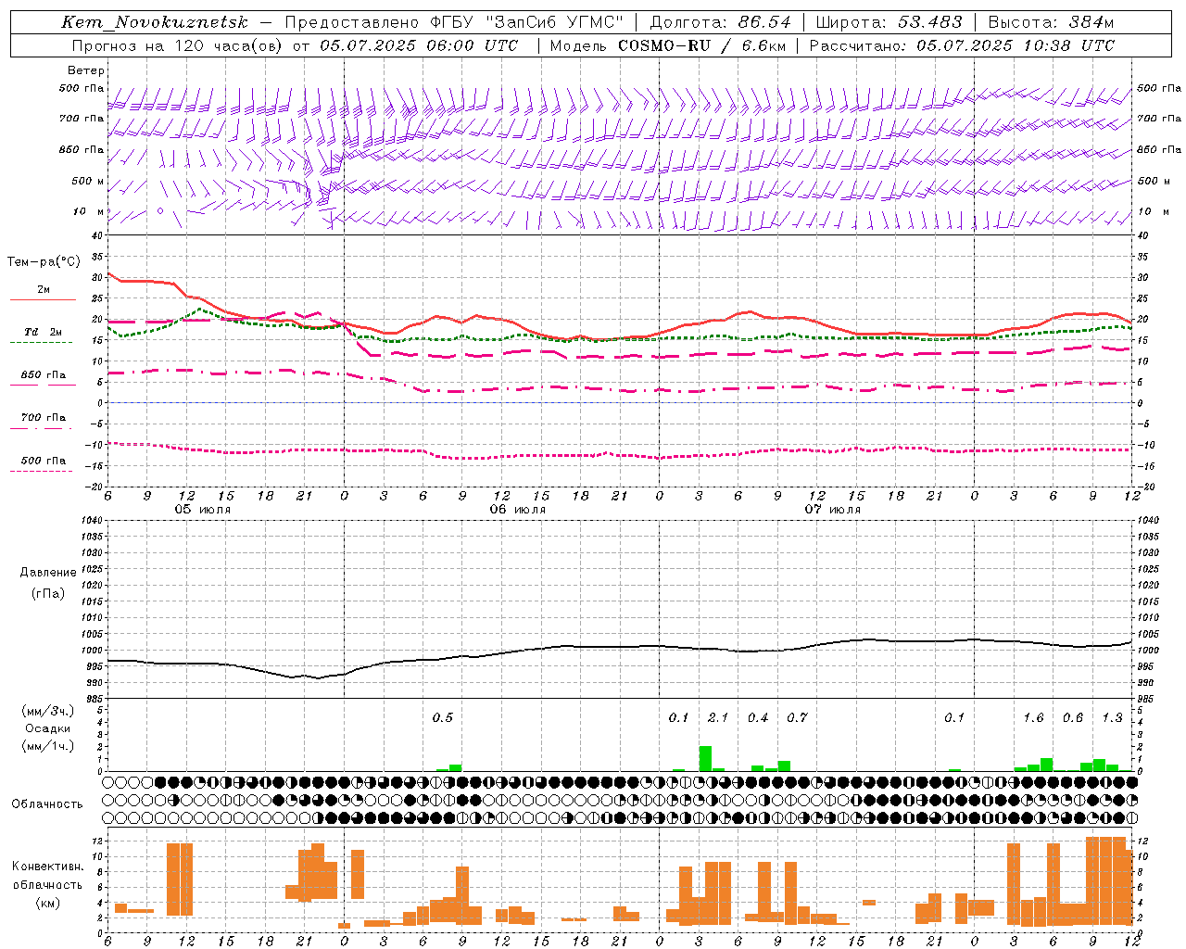Click the 500 м wind level label on left
The image size is (1186, 949).
coord(88,181)
